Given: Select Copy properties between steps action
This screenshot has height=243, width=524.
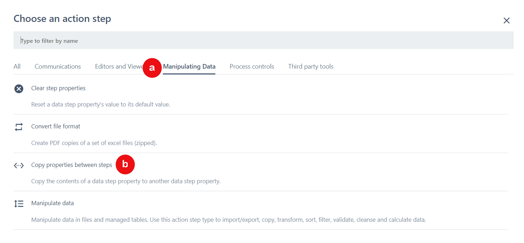Looking at the screenshot, I should tap(72, 165).
